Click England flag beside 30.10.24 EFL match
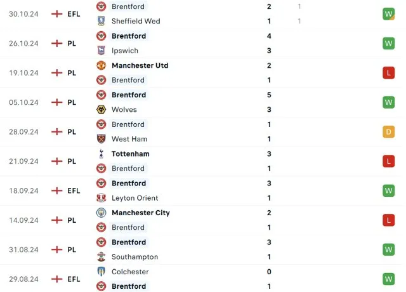The height and width of the screenshot is (292, 406). (57, 13)
